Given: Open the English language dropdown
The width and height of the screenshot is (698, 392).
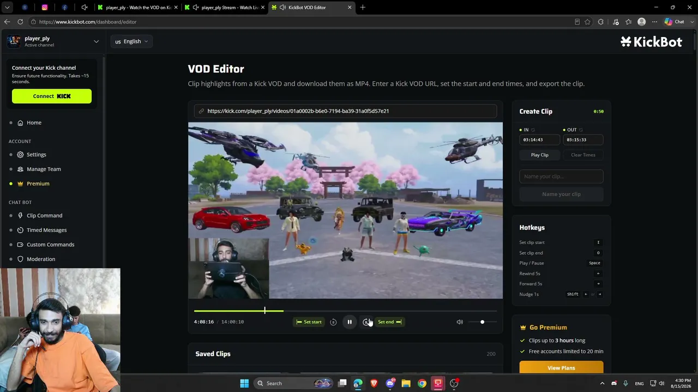Looking at the screenshot, I should tap(131, 41).
